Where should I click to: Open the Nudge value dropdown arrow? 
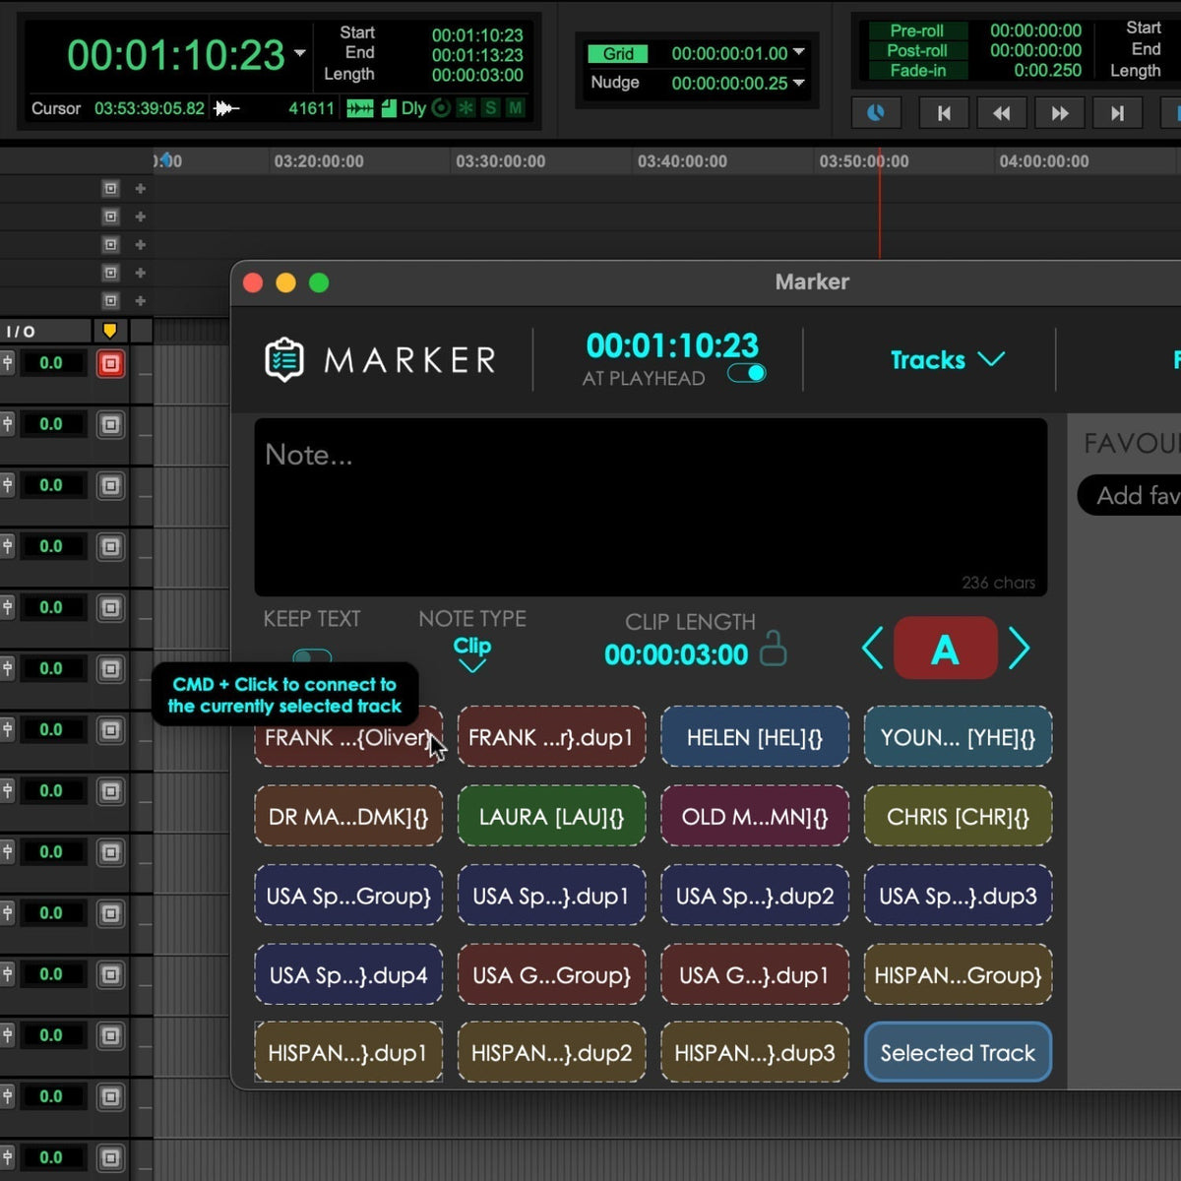[798, 83]
